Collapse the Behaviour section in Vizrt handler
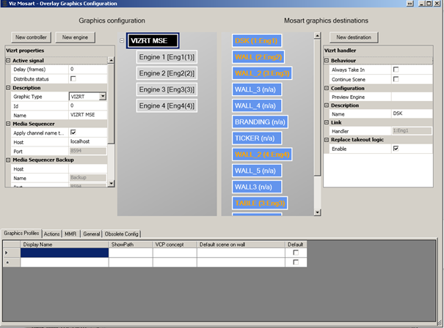 (x=327, y=60)
